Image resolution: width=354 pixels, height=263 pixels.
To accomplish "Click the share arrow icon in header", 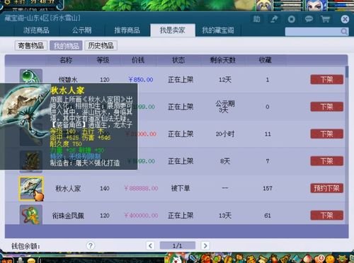I will (274, 19).
